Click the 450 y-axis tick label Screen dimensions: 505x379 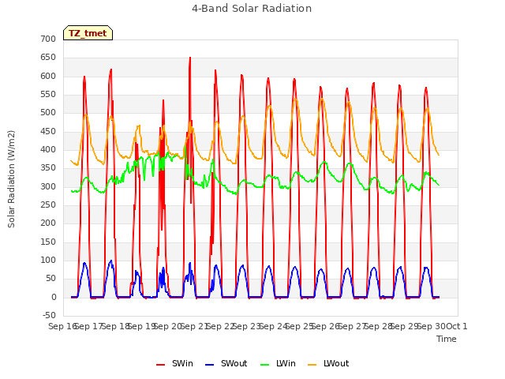click(48, 131)
